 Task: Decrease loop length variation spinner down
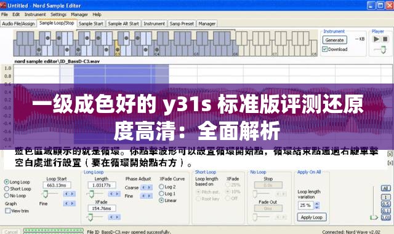pyautogui.click(x=317, y=208)
